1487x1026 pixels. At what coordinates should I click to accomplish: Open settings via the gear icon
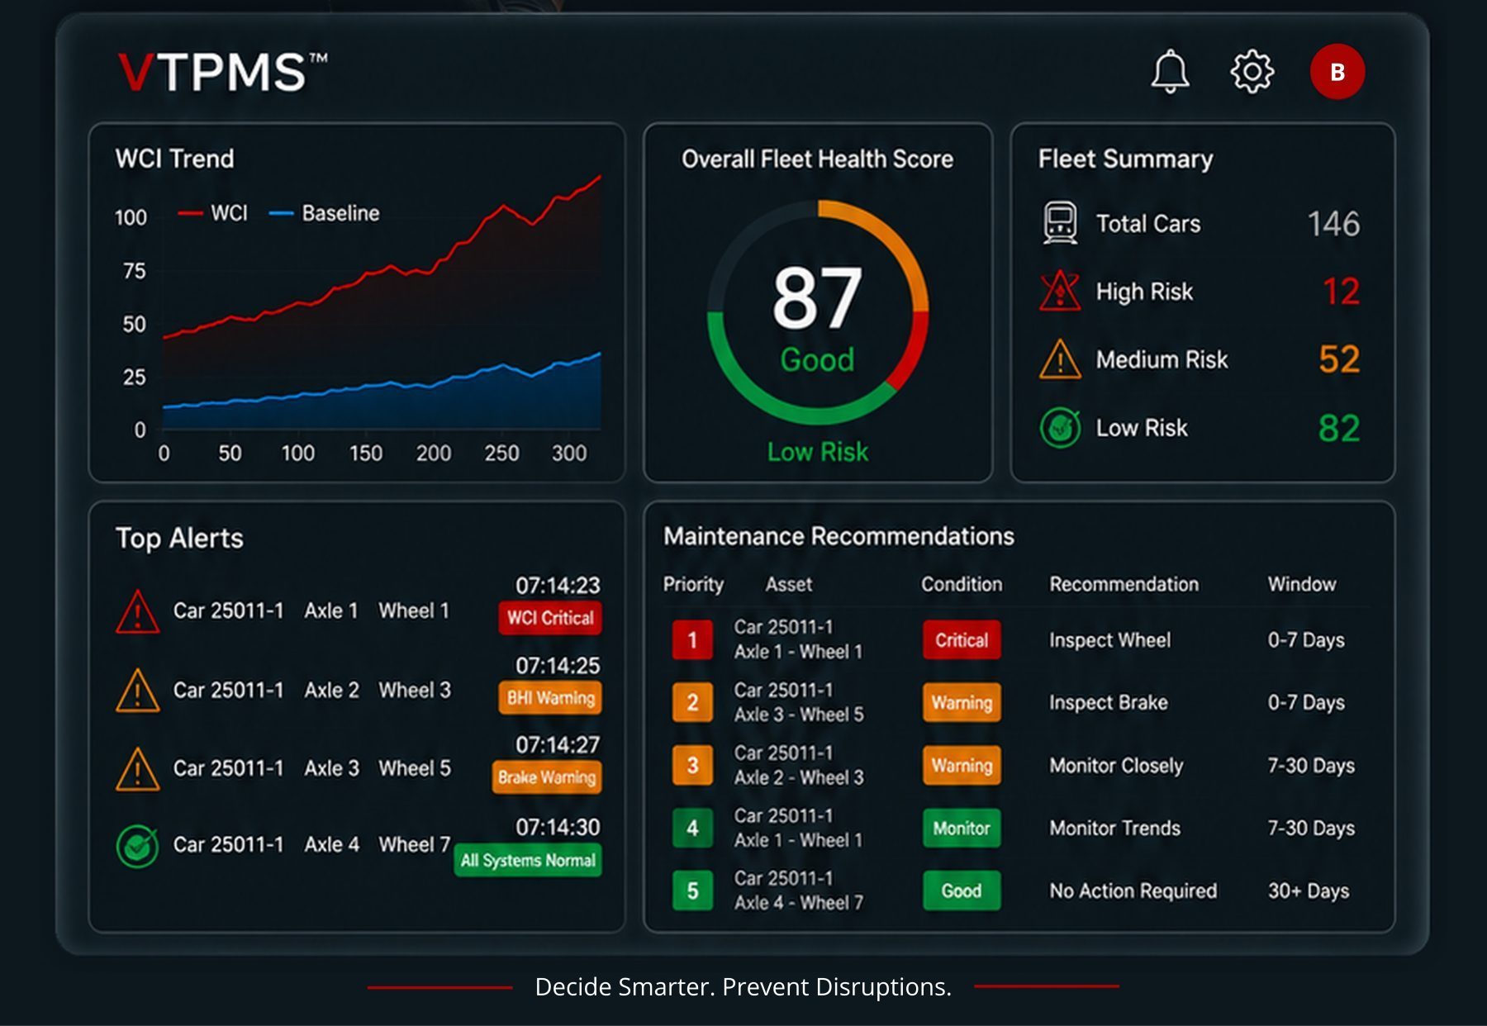(x=1252, y=72)
